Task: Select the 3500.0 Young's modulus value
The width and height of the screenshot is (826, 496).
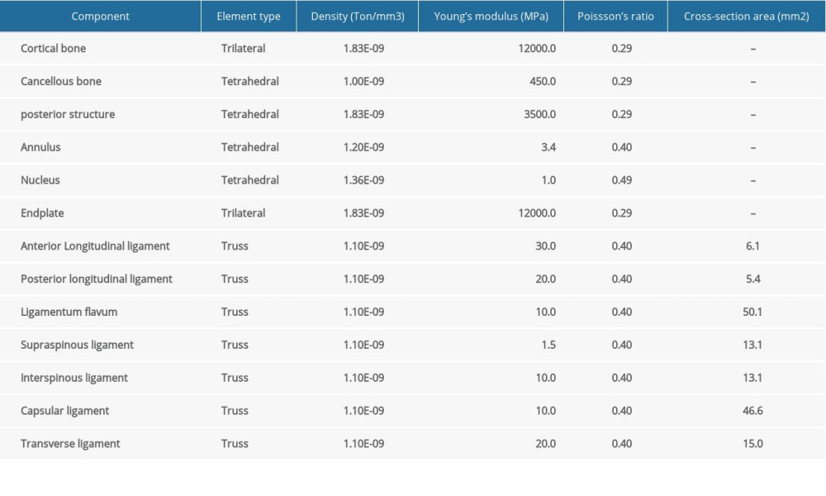Action: [x=539, y=115]
